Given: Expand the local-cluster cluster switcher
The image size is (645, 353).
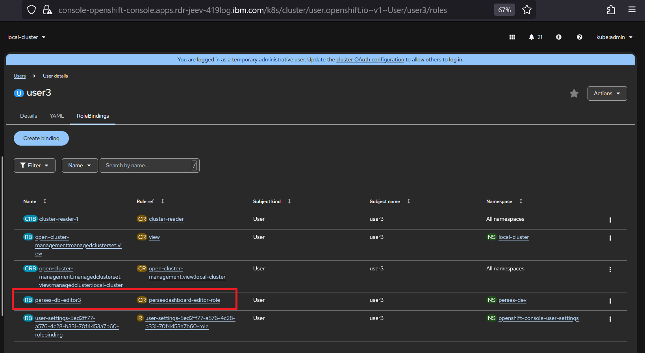Looking at the screenshot, I should click(26, 37).
